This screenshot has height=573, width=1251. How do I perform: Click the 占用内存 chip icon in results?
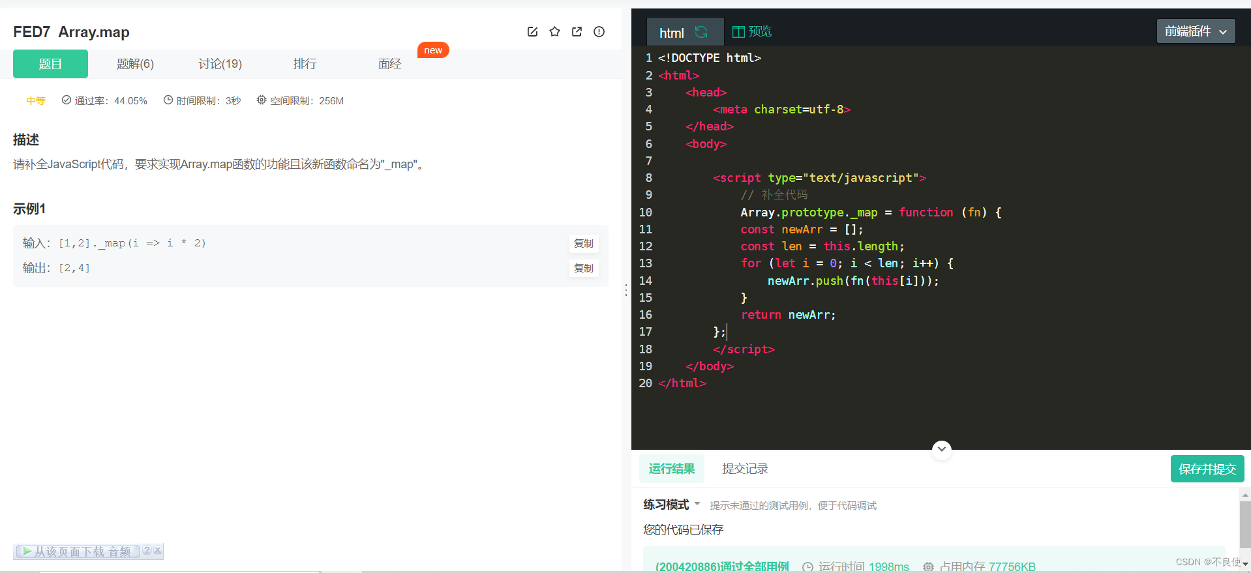[928, 567]
